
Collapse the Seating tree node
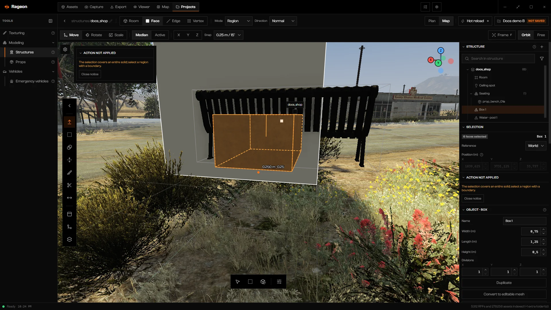click(x=471, y=94)
